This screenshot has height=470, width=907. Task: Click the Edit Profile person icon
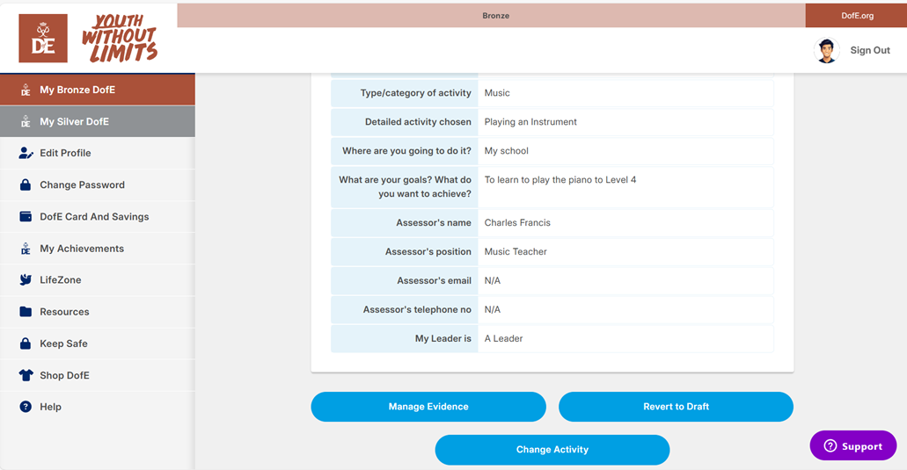coord(26,153)
